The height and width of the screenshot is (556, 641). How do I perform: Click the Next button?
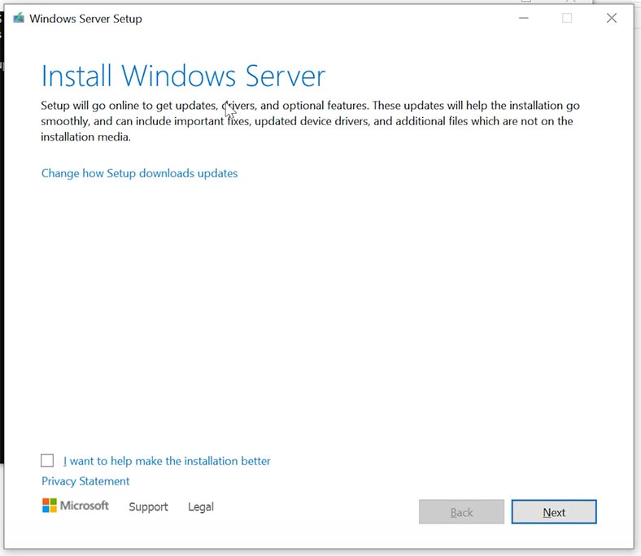[554, 512]
